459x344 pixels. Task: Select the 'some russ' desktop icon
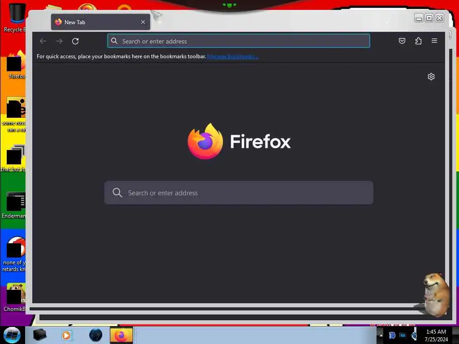[x=14, y=115]
